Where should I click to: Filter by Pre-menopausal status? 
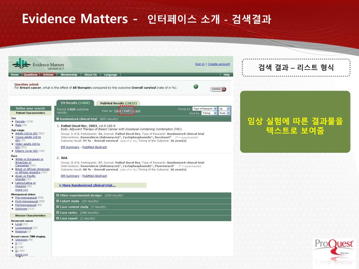click(26, 198)
